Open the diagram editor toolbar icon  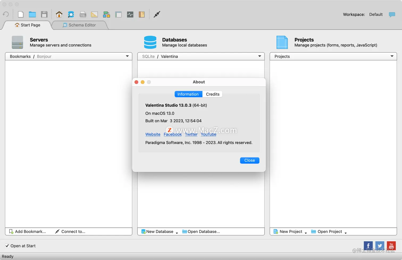[107, 14]
